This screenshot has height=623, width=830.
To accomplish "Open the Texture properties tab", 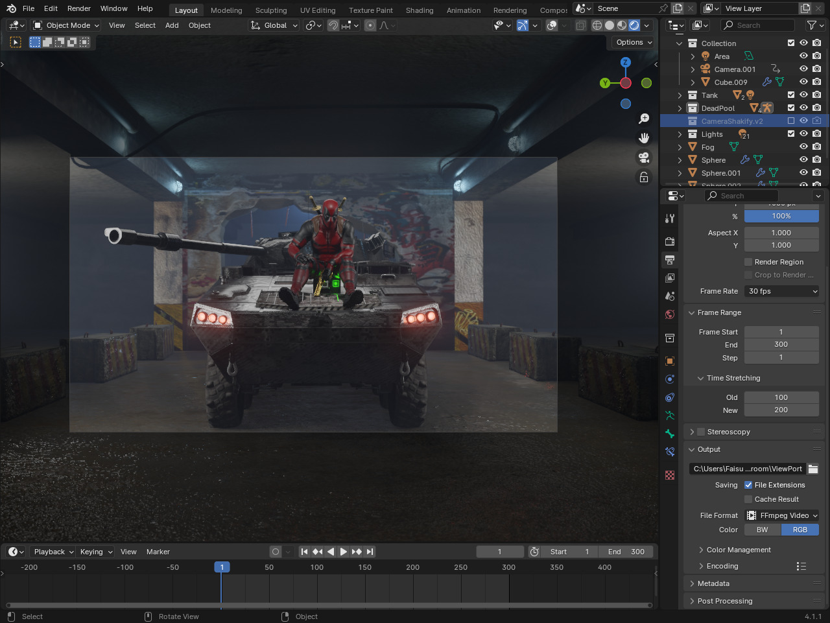I will [x=670, y=475].
